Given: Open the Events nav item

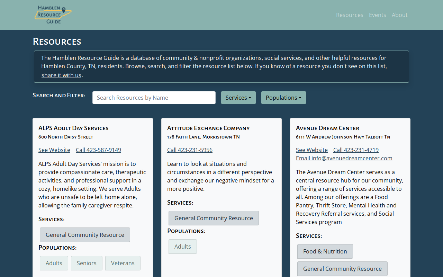Looking at the screenshot, I should tap(377, 15).
